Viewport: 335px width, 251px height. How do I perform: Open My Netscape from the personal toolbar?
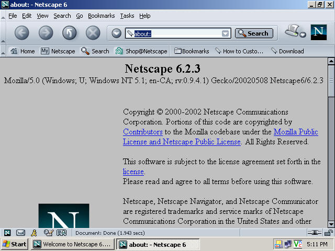click(58, 51)
